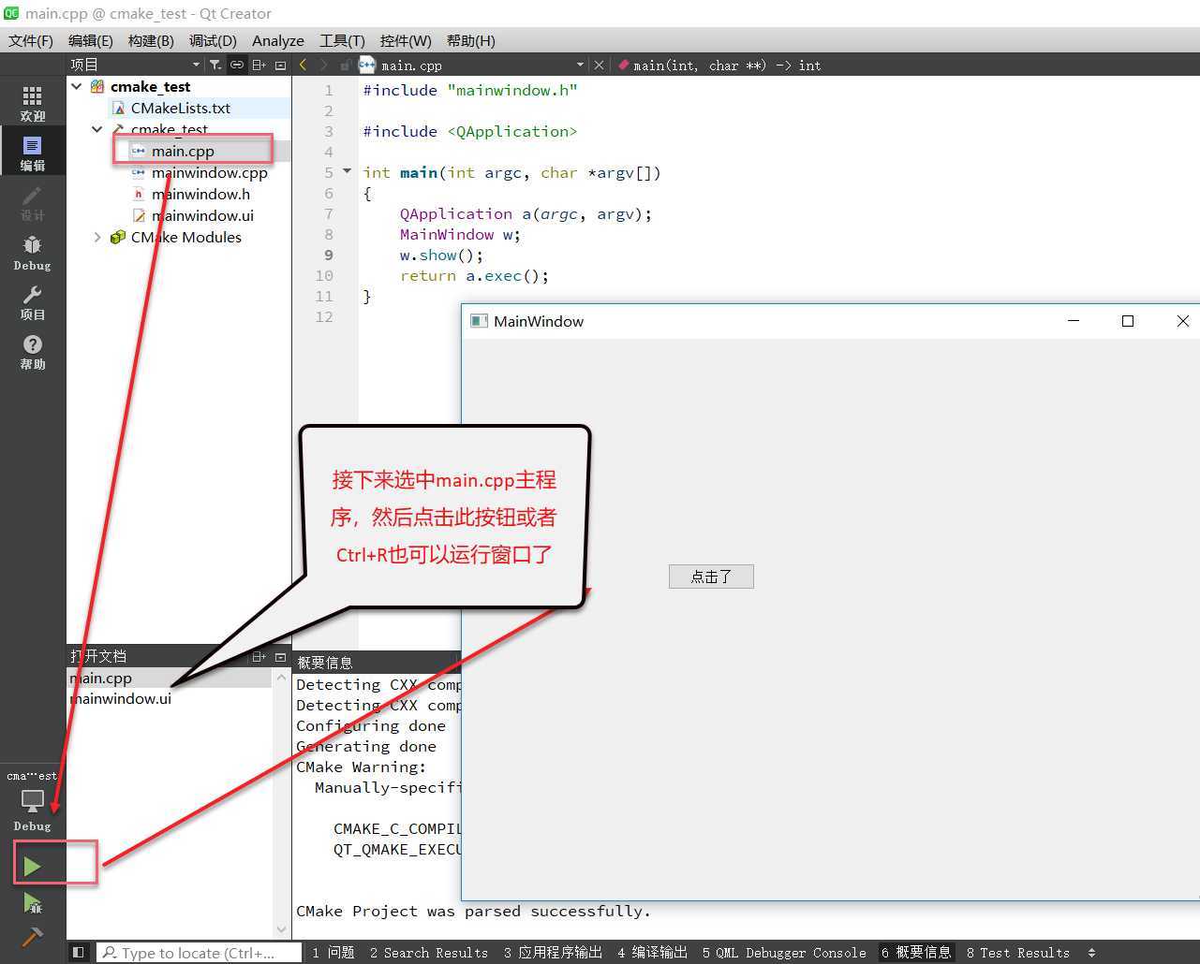Open the Welcome (欢迎) mode
The image size is (1200, 964).
point(33,103)
